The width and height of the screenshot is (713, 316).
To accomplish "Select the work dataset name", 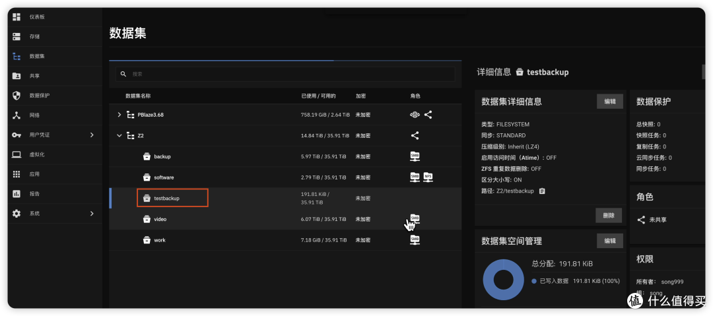I will click(x=160, y=240).
